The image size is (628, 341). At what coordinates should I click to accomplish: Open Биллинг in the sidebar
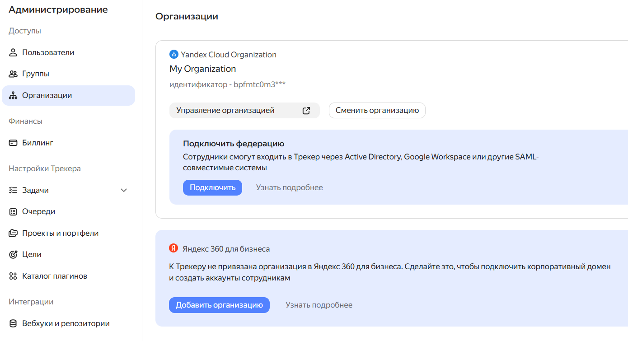tap(69, 143)
